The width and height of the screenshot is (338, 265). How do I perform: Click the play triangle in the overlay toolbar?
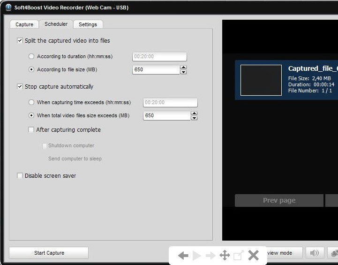[x=196, y=256]
